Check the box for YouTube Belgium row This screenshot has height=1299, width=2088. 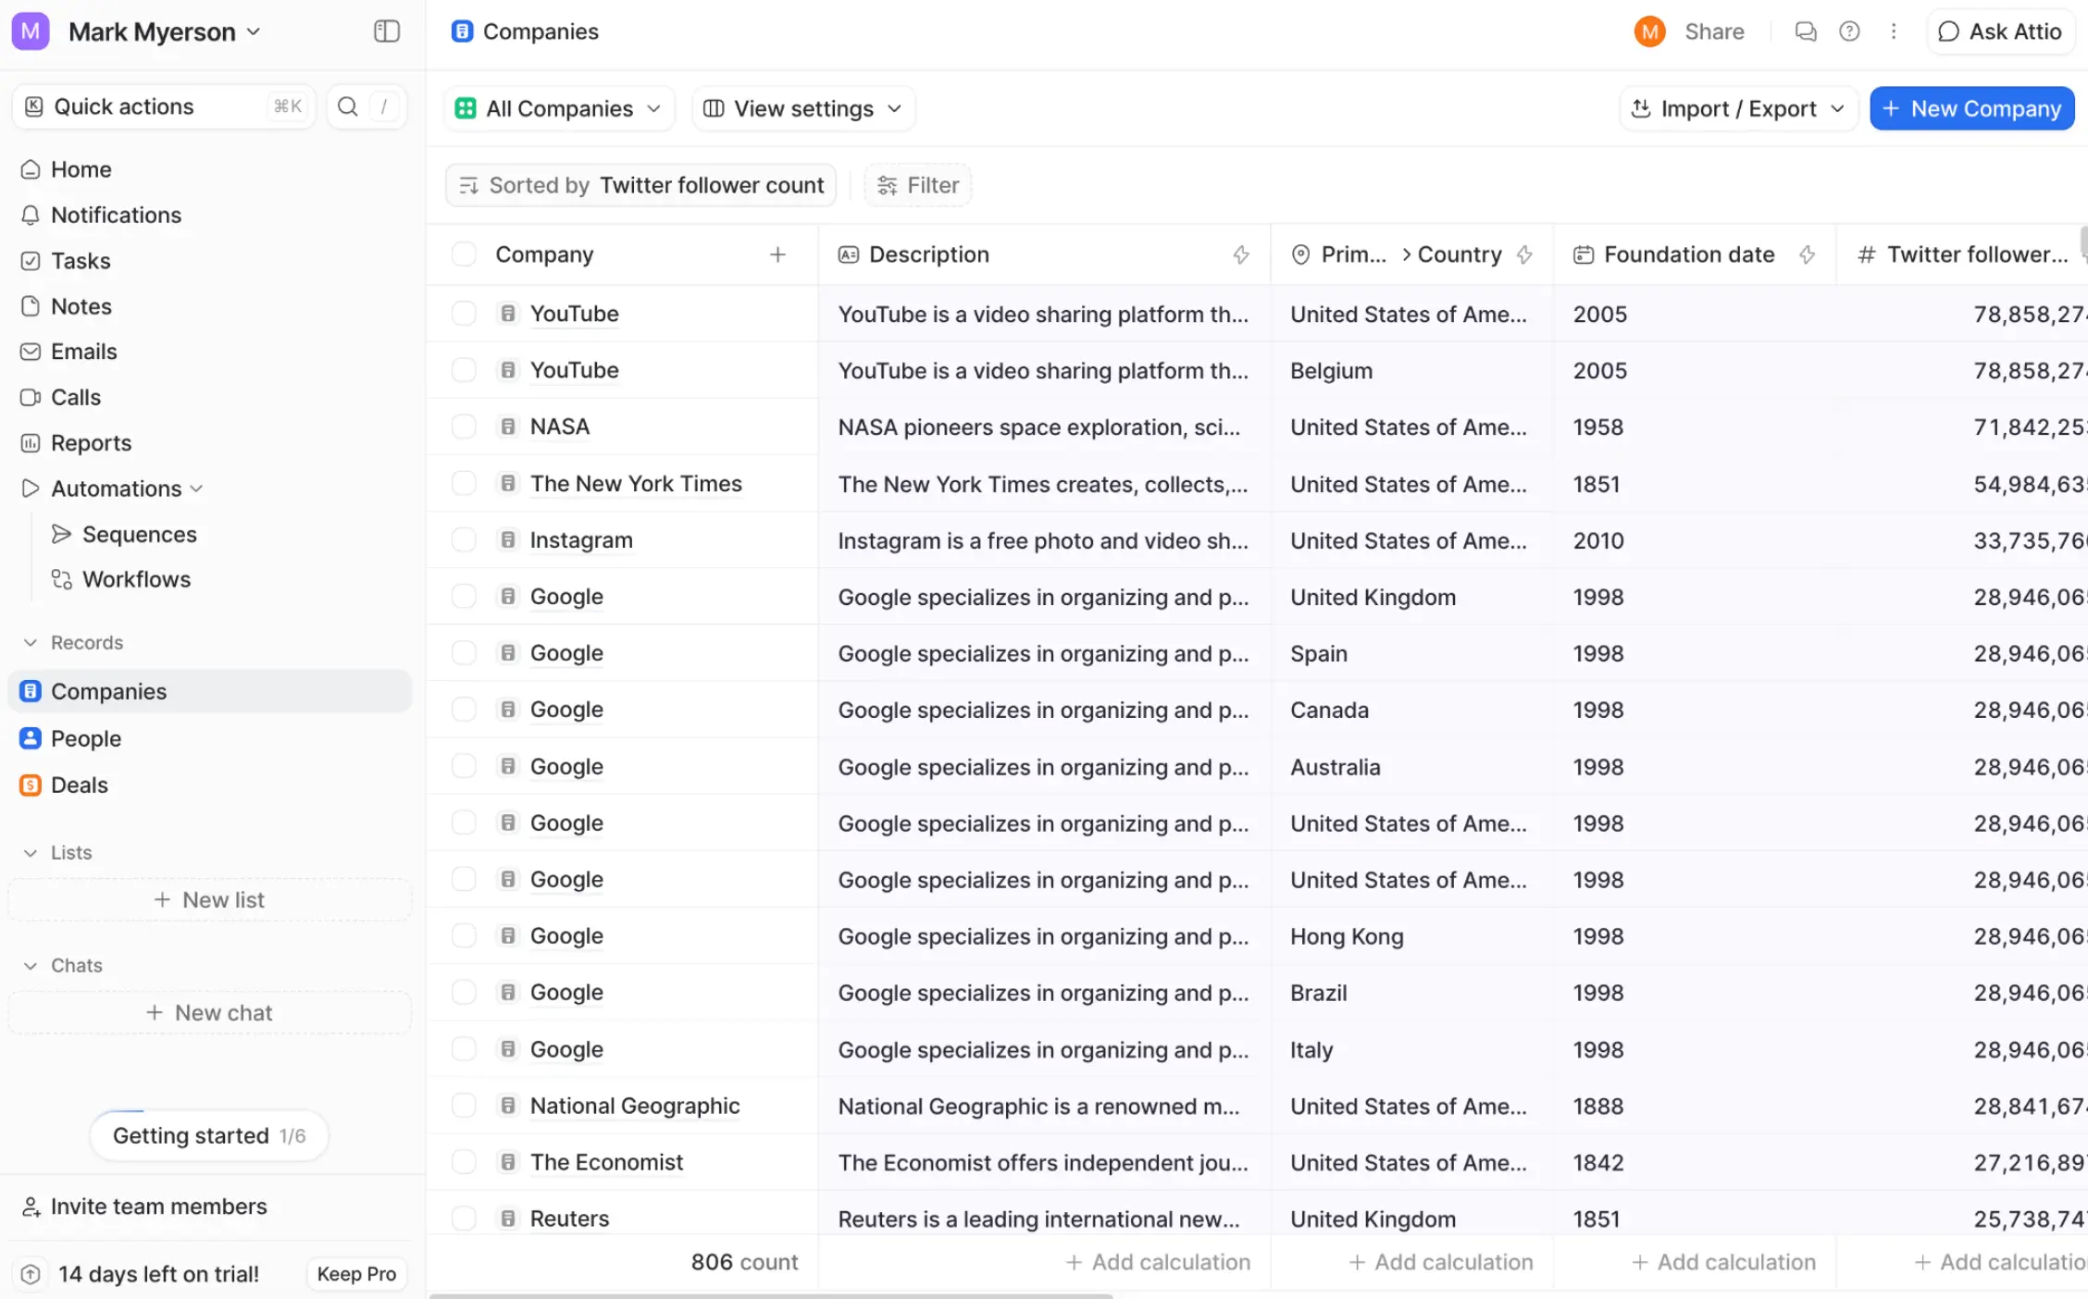point(464,370)
